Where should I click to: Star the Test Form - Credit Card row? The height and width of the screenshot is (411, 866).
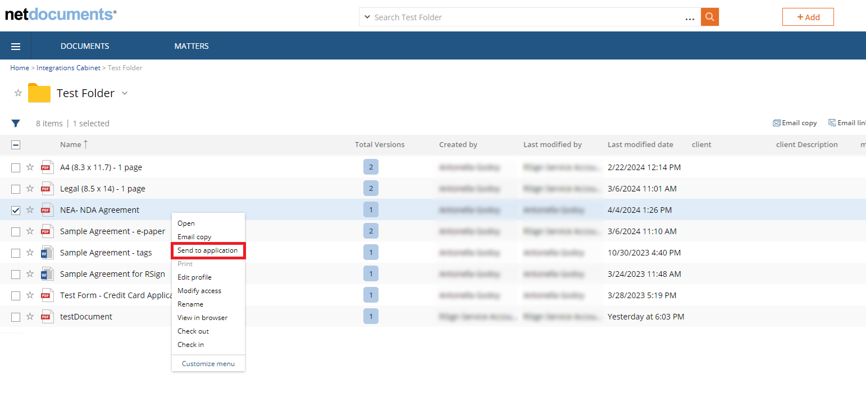pos(30,295)
